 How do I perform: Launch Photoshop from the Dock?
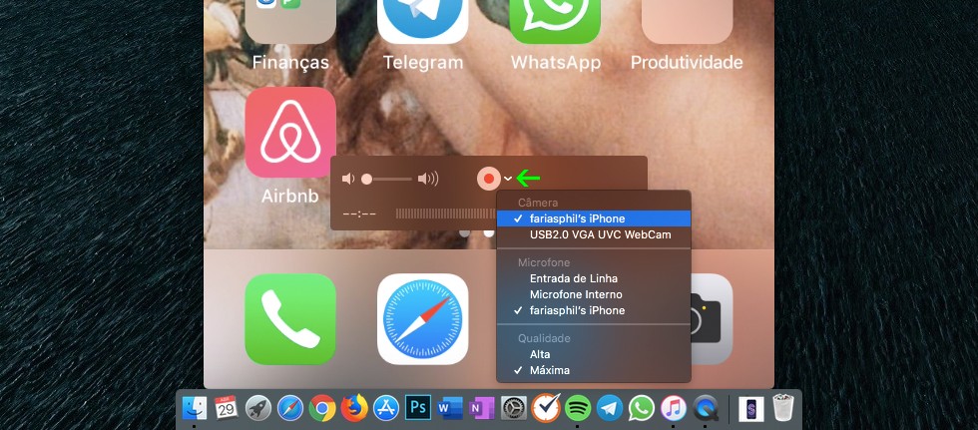tap(418, 408)
